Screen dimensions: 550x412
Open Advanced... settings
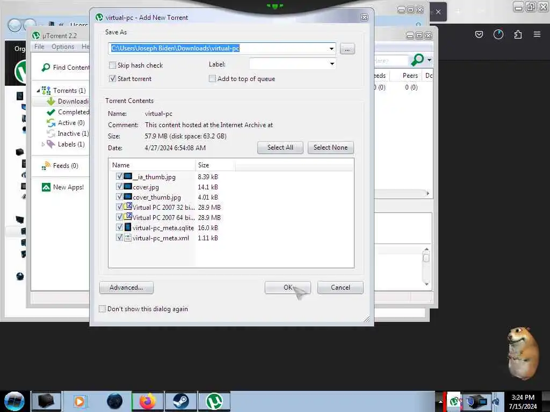pos(126,288)
